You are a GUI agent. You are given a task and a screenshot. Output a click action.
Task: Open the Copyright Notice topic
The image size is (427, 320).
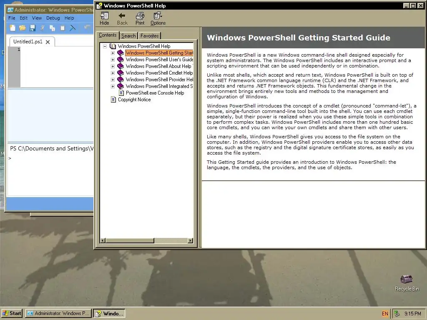pyautogui.click(x=134, y=100)
